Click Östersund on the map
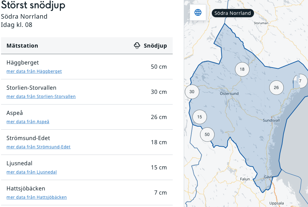 (x=229, y=93)
